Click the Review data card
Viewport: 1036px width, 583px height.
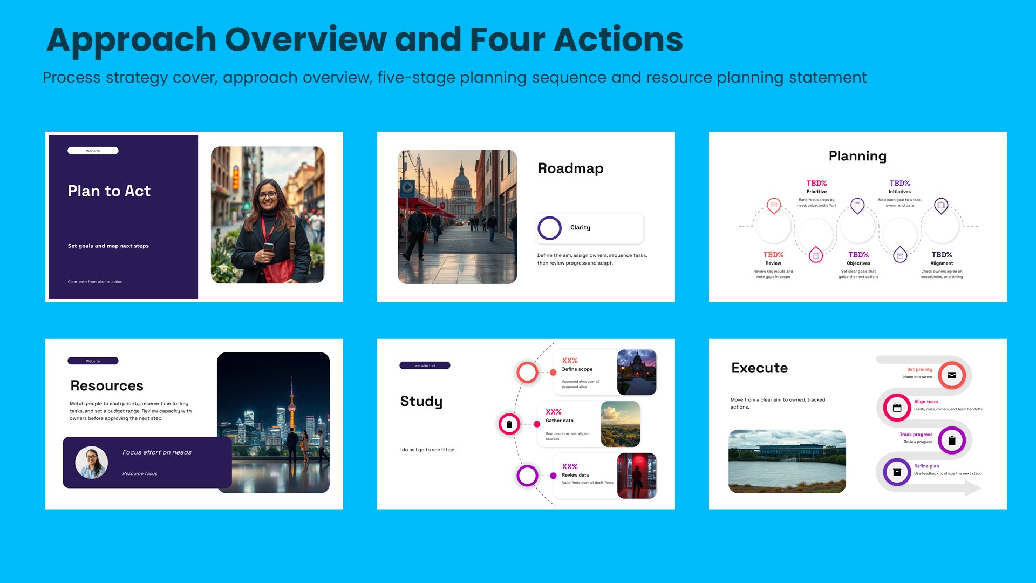pyautogui.click(x=605, y=476)
